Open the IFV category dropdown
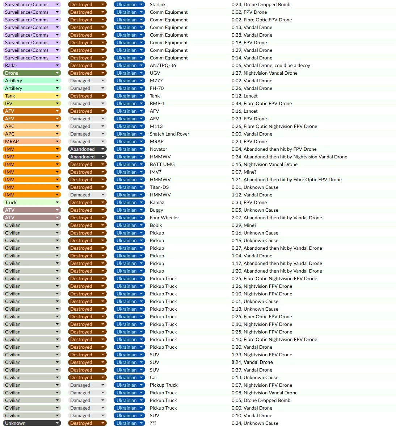396x427 pixels. (32, 103)
